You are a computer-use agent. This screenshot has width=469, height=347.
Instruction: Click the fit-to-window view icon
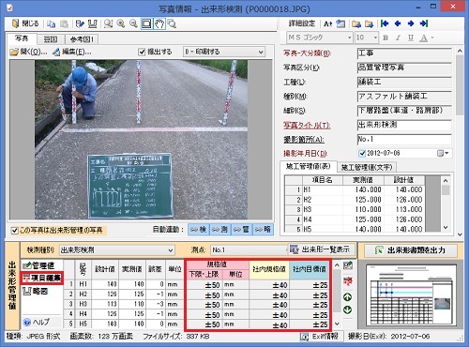click(x=146, y=23)
